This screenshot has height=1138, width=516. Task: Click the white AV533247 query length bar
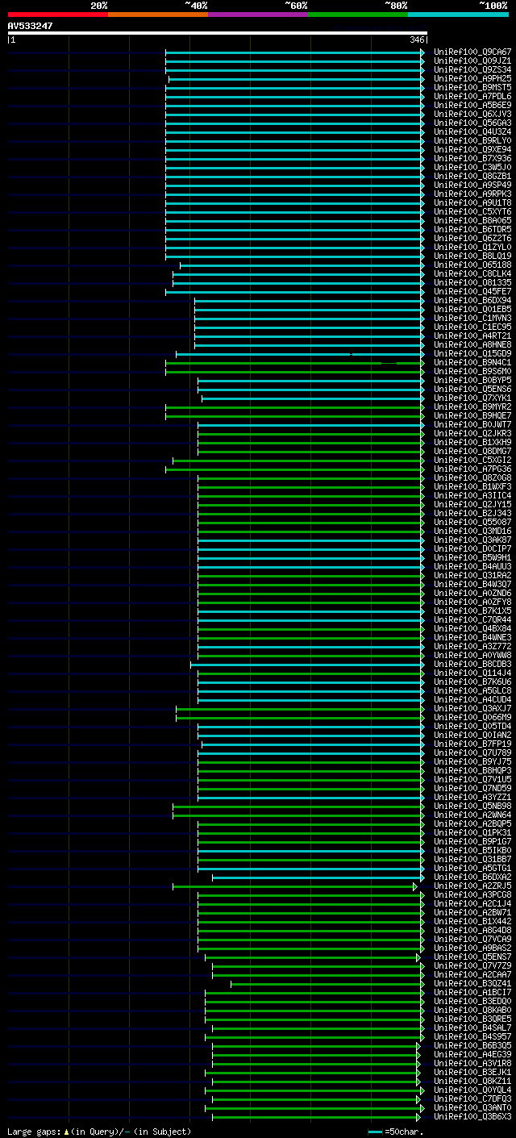coord(218,33)
